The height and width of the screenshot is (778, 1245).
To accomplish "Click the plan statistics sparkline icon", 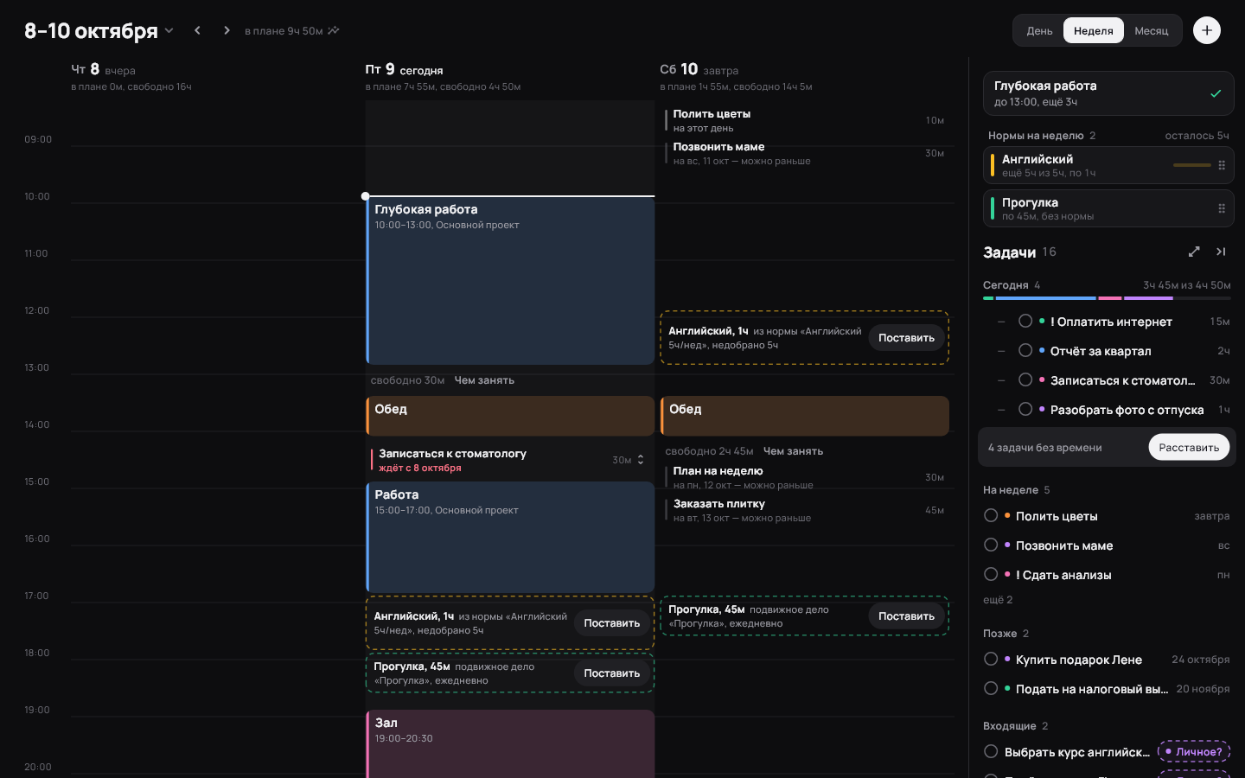I will tap(334, 30).
